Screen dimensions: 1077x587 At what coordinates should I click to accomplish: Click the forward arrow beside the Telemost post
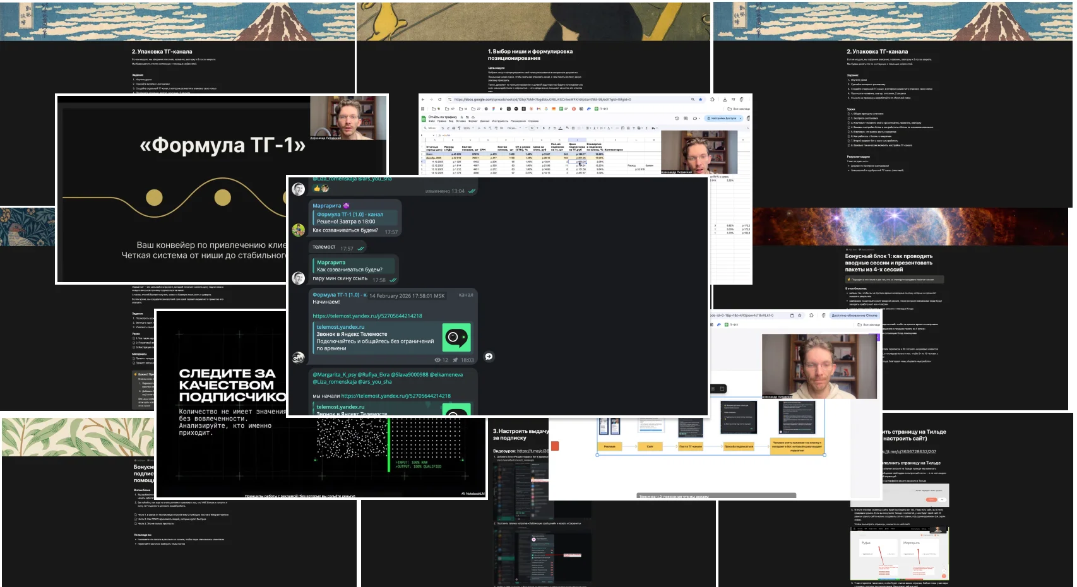489,357
